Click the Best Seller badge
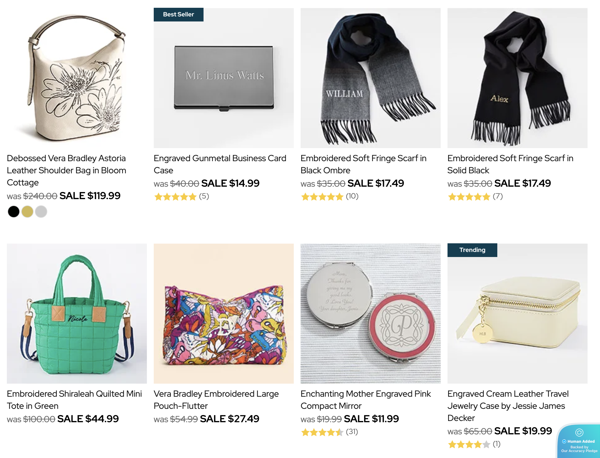The height and width of the screenshot is (458, 600). 178,15
